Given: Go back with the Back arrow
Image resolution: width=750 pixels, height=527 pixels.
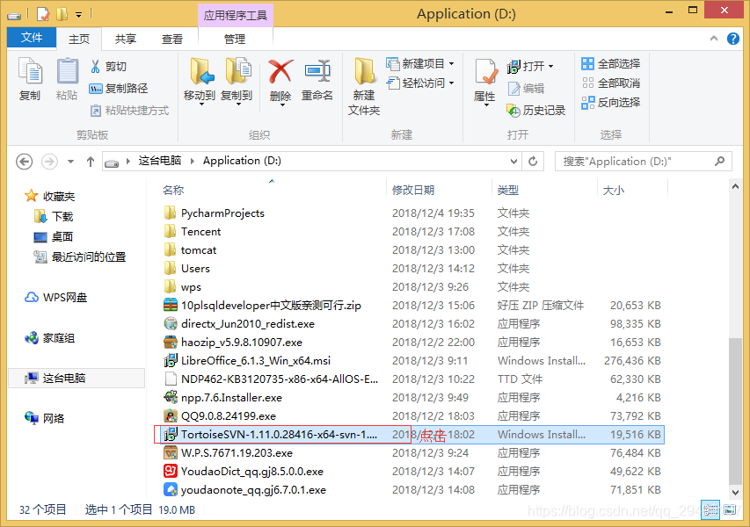Looking at the screenshot, I should tap(25, 162).
